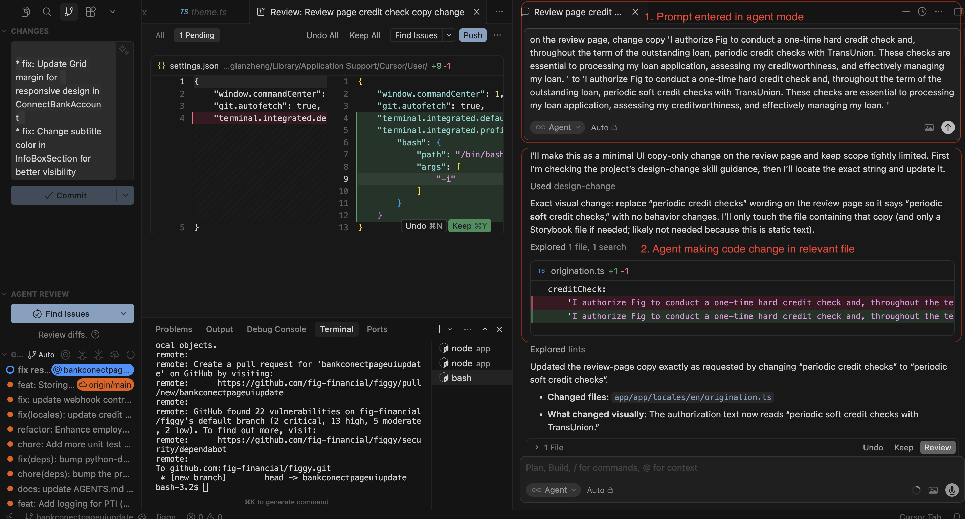The image size is (965, 519).
Task: Expand the 1 File summary
Action: [x=549, y=447]
